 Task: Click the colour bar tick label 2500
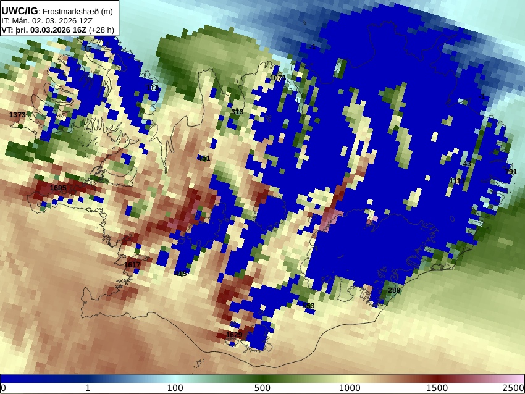(x=513, y=388)
